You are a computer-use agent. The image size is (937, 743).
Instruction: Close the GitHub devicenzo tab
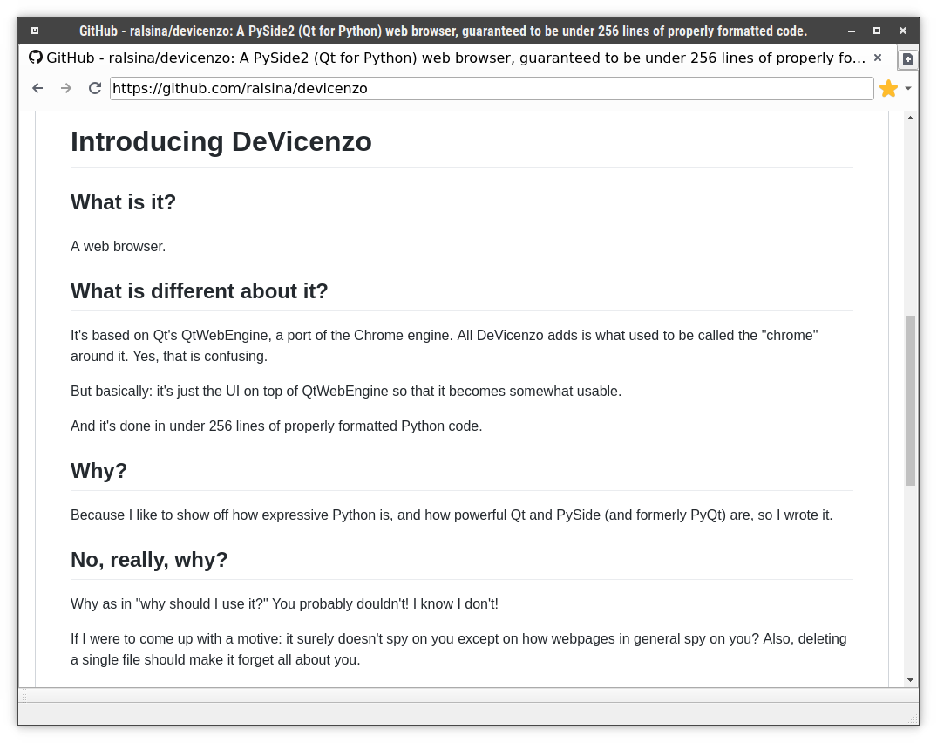pyautogui.click(x=877, y=58)
